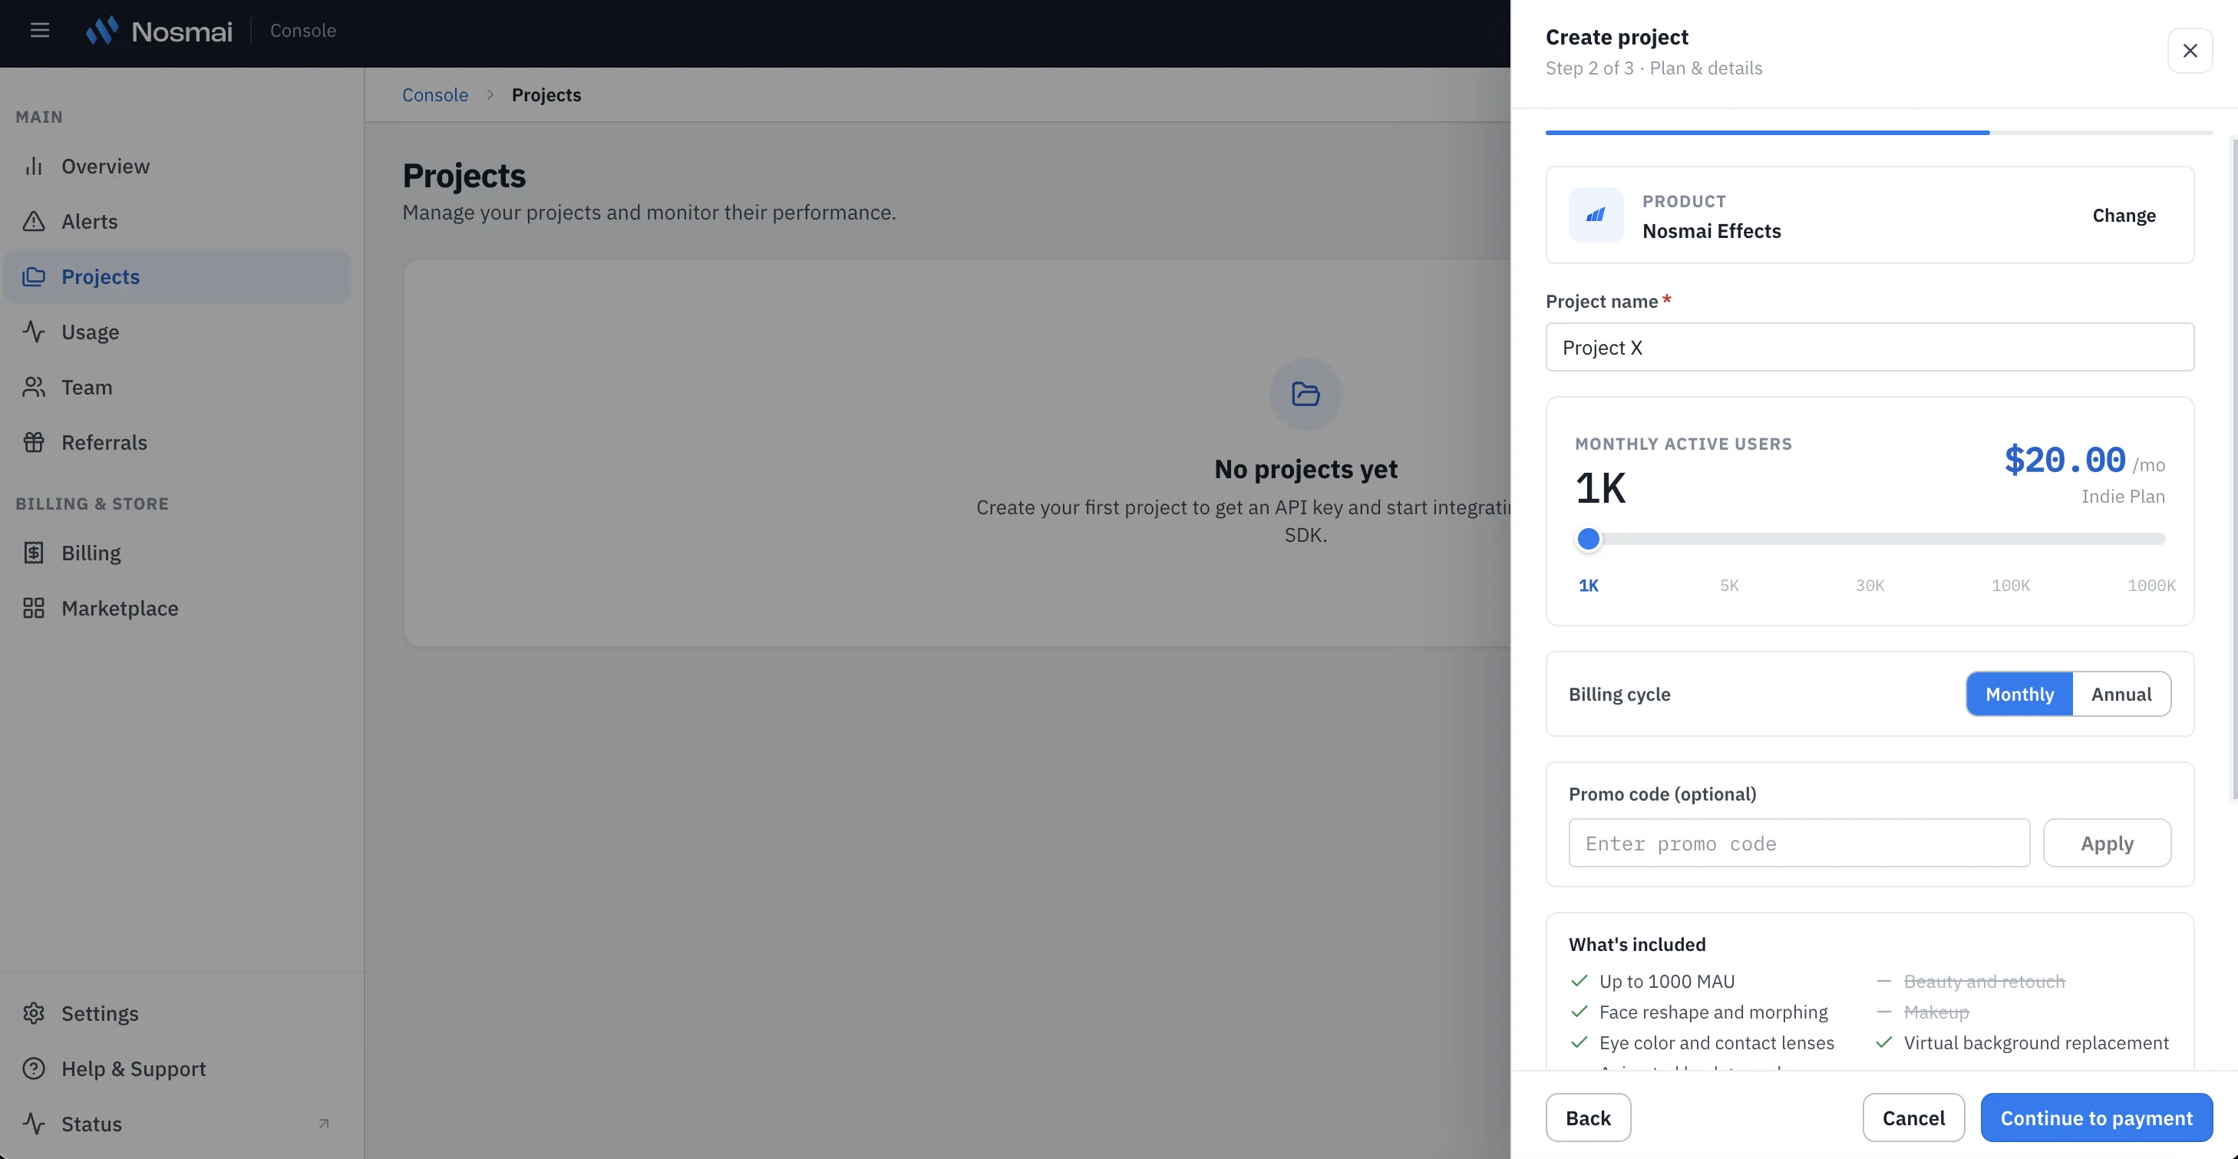Click the Marketplace grid icon
The image size is (2238, 1159).
(x=34, y=608)
